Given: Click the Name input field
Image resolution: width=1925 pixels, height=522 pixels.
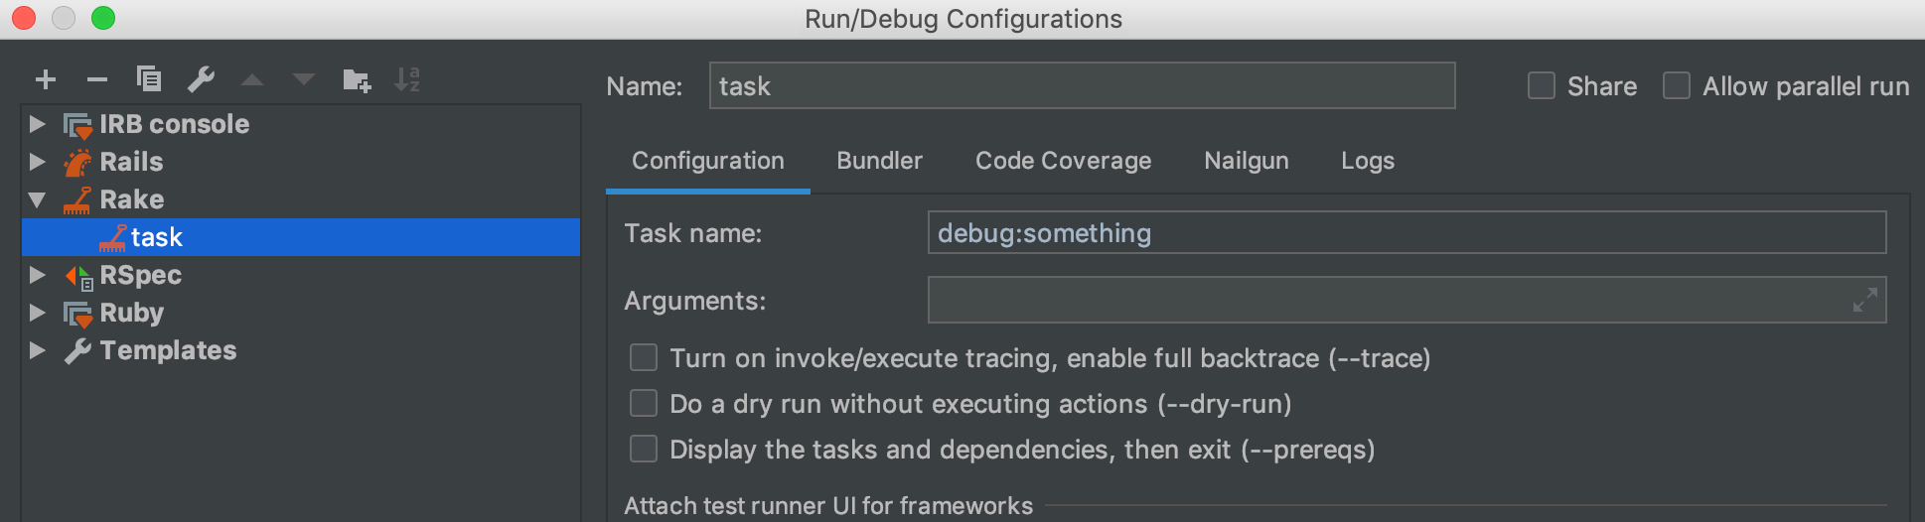Looking at the screenshot, I should (1082, 85).
